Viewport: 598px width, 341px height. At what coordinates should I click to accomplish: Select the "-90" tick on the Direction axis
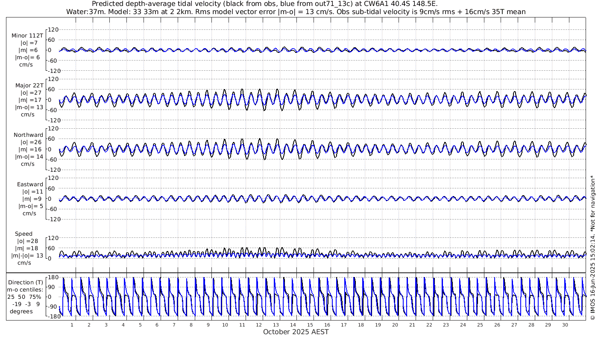tap(53, 306)
